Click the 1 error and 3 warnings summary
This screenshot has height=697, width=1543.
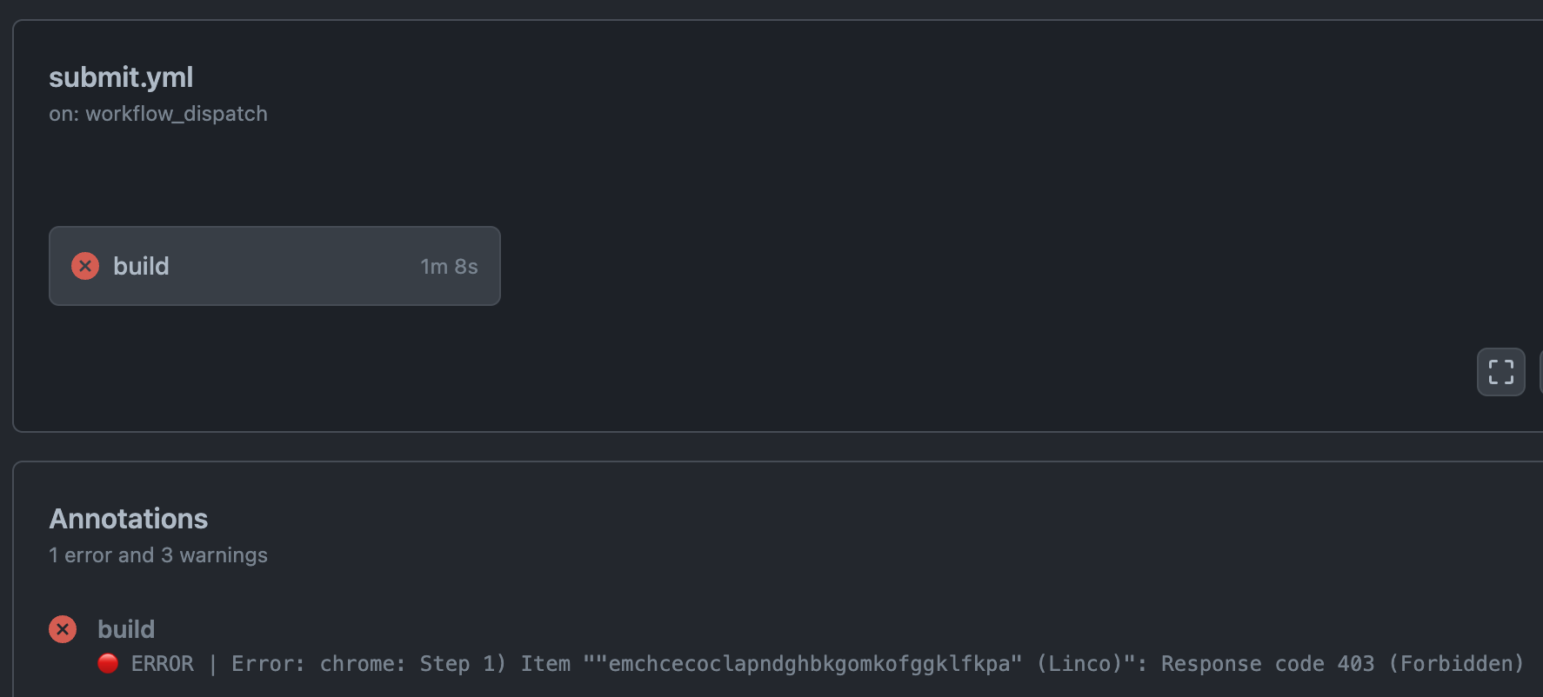(157, 554)
